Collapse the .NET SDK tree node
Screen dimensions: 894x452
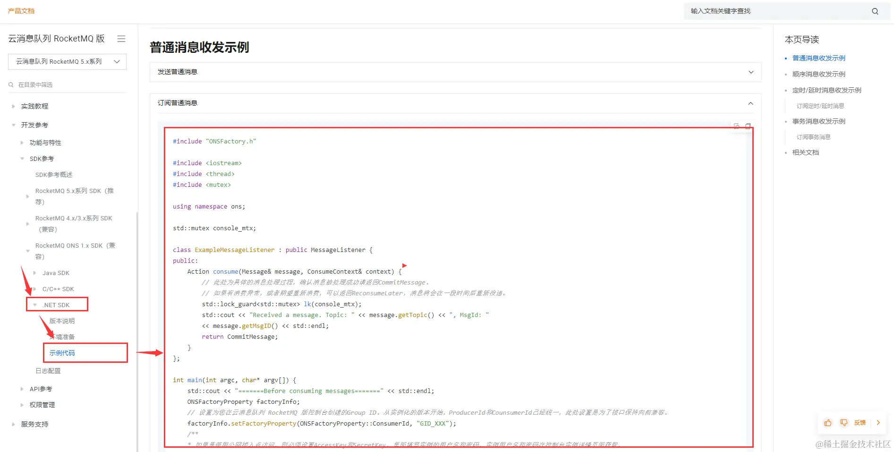[35, 305]
